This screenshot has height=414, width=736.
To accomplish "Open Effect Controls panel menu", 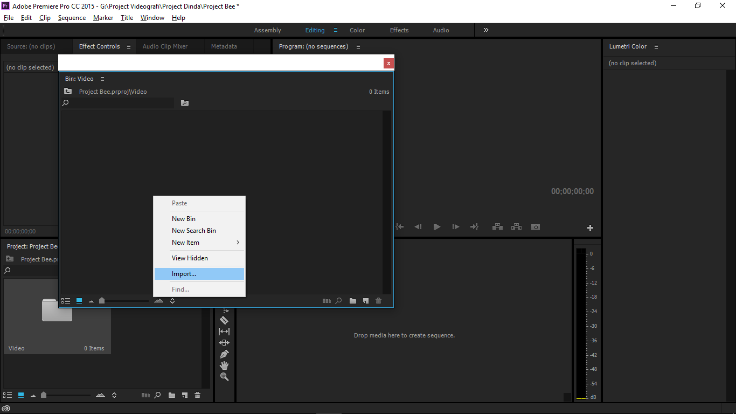I will click(x=129, y=46).
